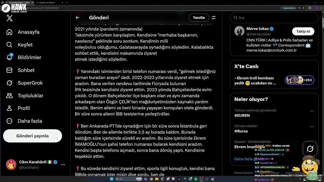324x182 pixels.
Task: Go back with arrow beside Gönderi
Action: [77, 17]
